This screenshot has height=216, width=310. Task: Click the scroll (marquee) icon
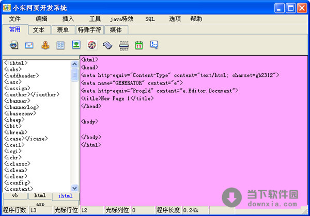click(107, 45)
